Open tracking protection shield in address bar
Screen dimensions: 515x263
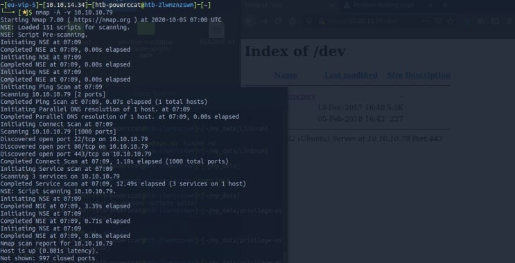tap(309, 21)
